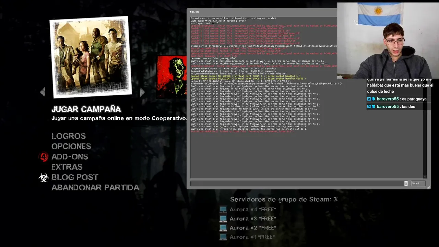Select JUGAR CAMPAÑA from the main menu

coord(86,109)
